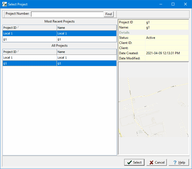The width and height of the screenshot is (192, 169).
Task: Click the Find button
Action: (108, 14)
